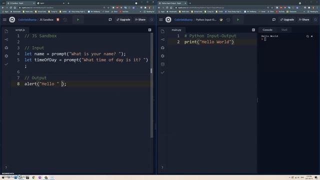
Task: Click Chrome icon in Windows taskbar
Action: (x=33, y=177)
